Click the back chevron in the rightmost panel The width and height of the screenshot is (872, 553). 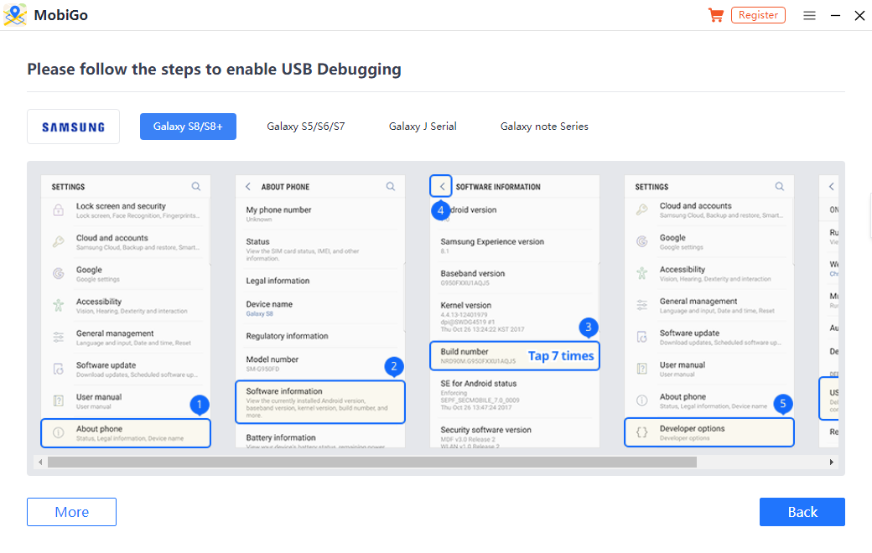(829, 186)
